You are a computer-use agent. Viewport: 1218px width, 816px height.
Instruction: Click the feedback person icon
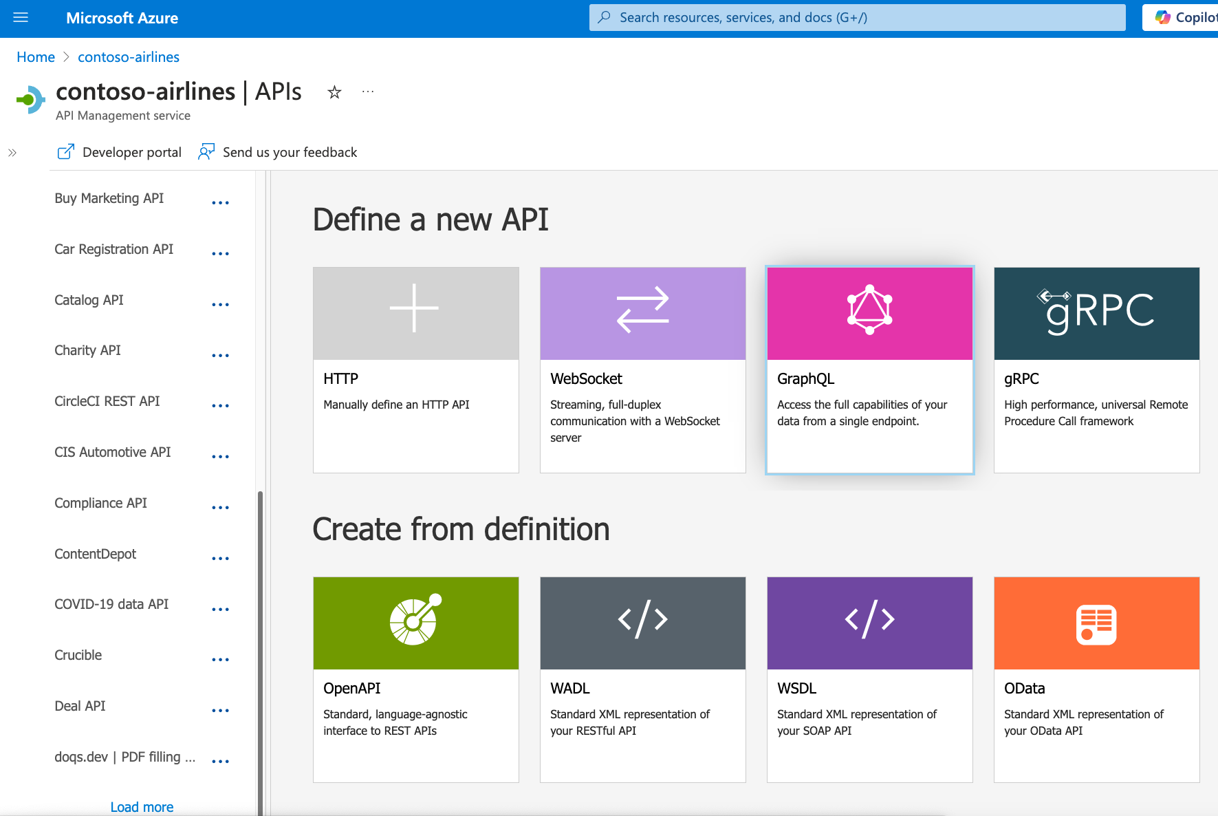coord(206,152)
